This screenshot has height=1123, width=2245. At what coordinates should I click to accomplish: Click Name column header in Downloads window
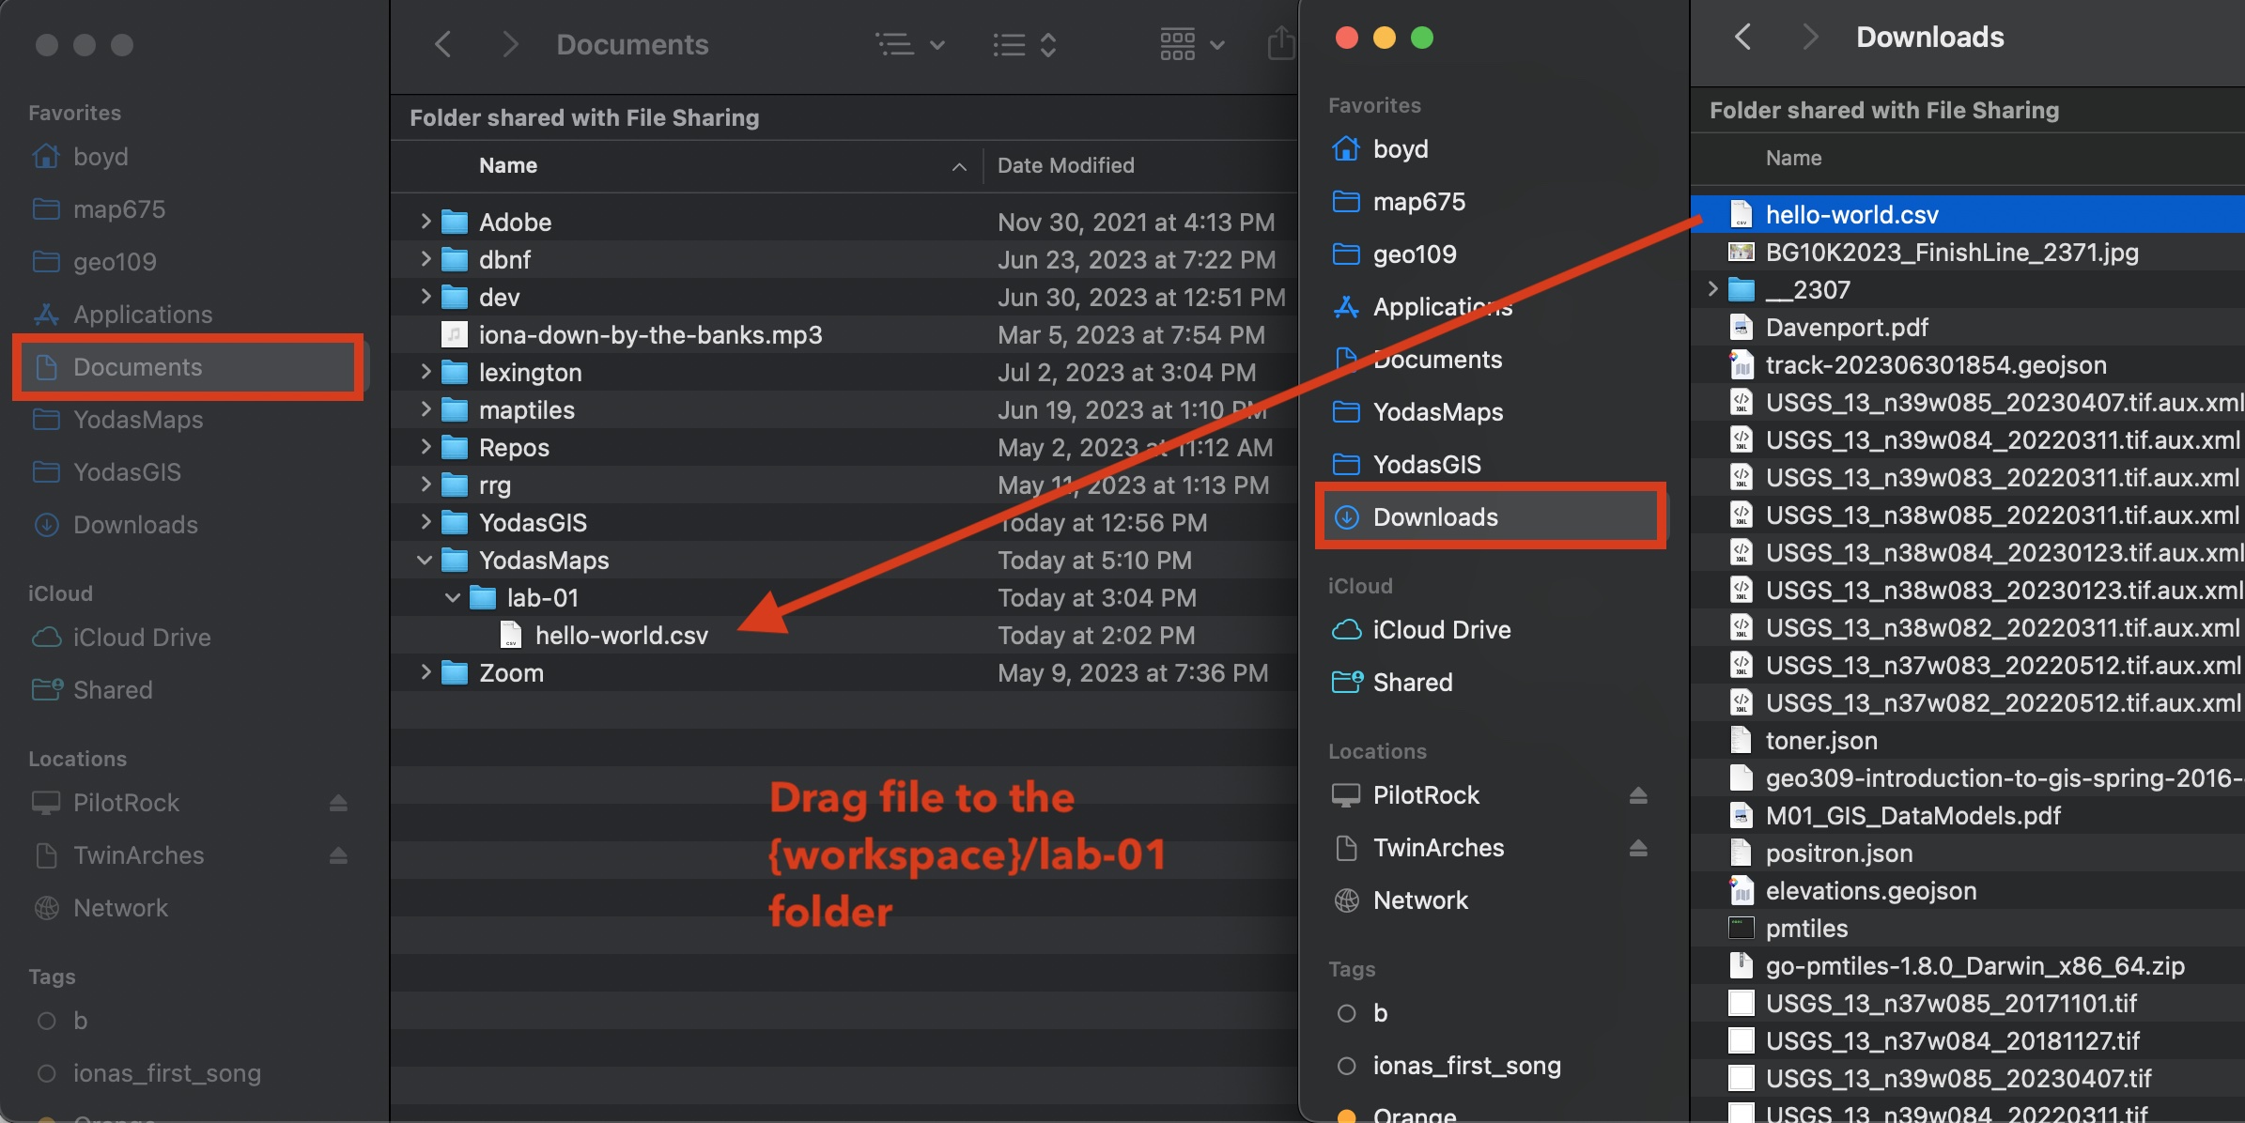click(1793, 158)
